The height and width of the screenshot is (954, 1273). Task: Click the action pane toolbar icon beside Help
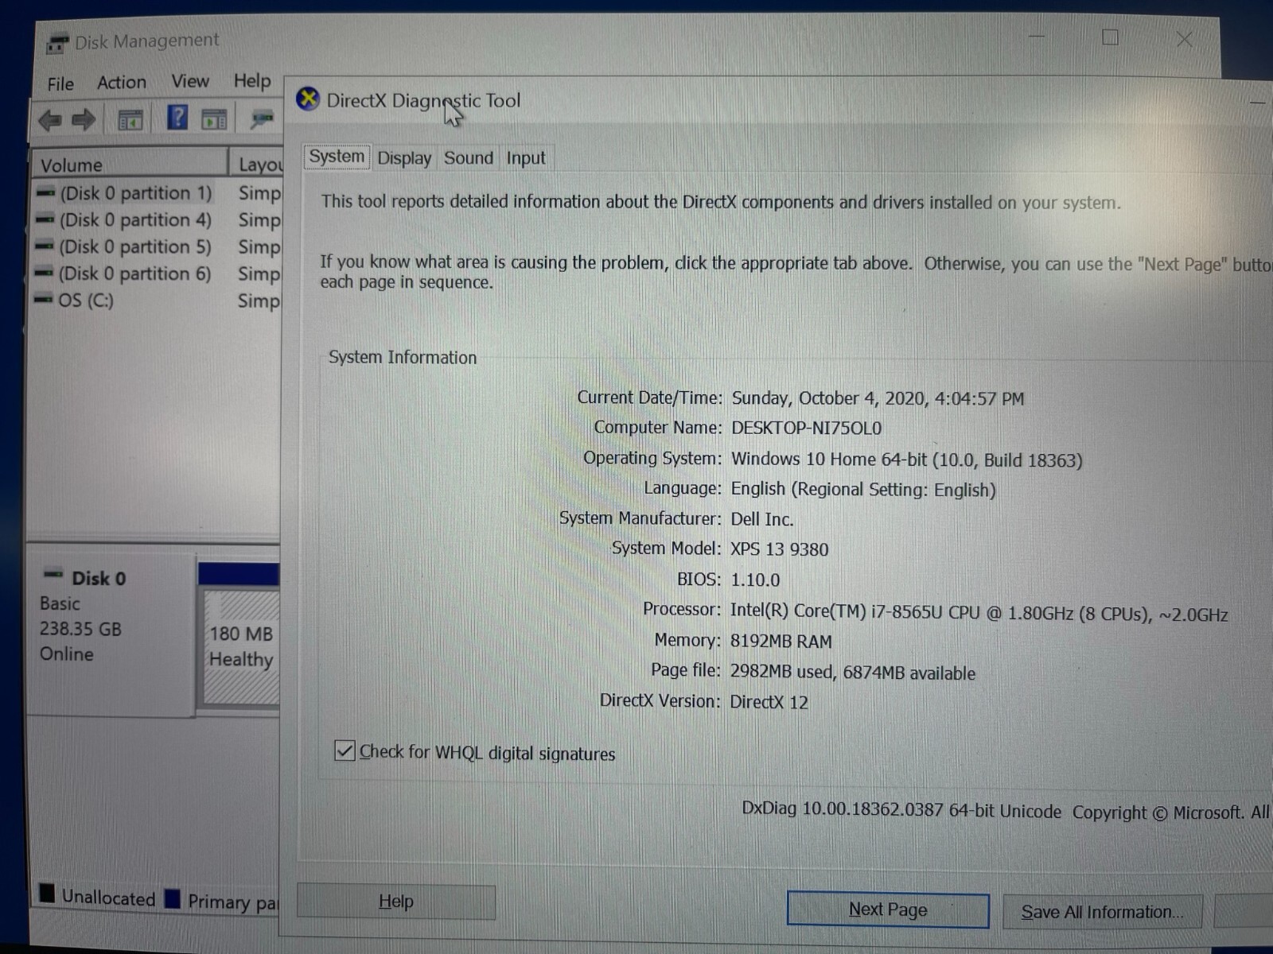pyautogui.click(x=214, y=120)
